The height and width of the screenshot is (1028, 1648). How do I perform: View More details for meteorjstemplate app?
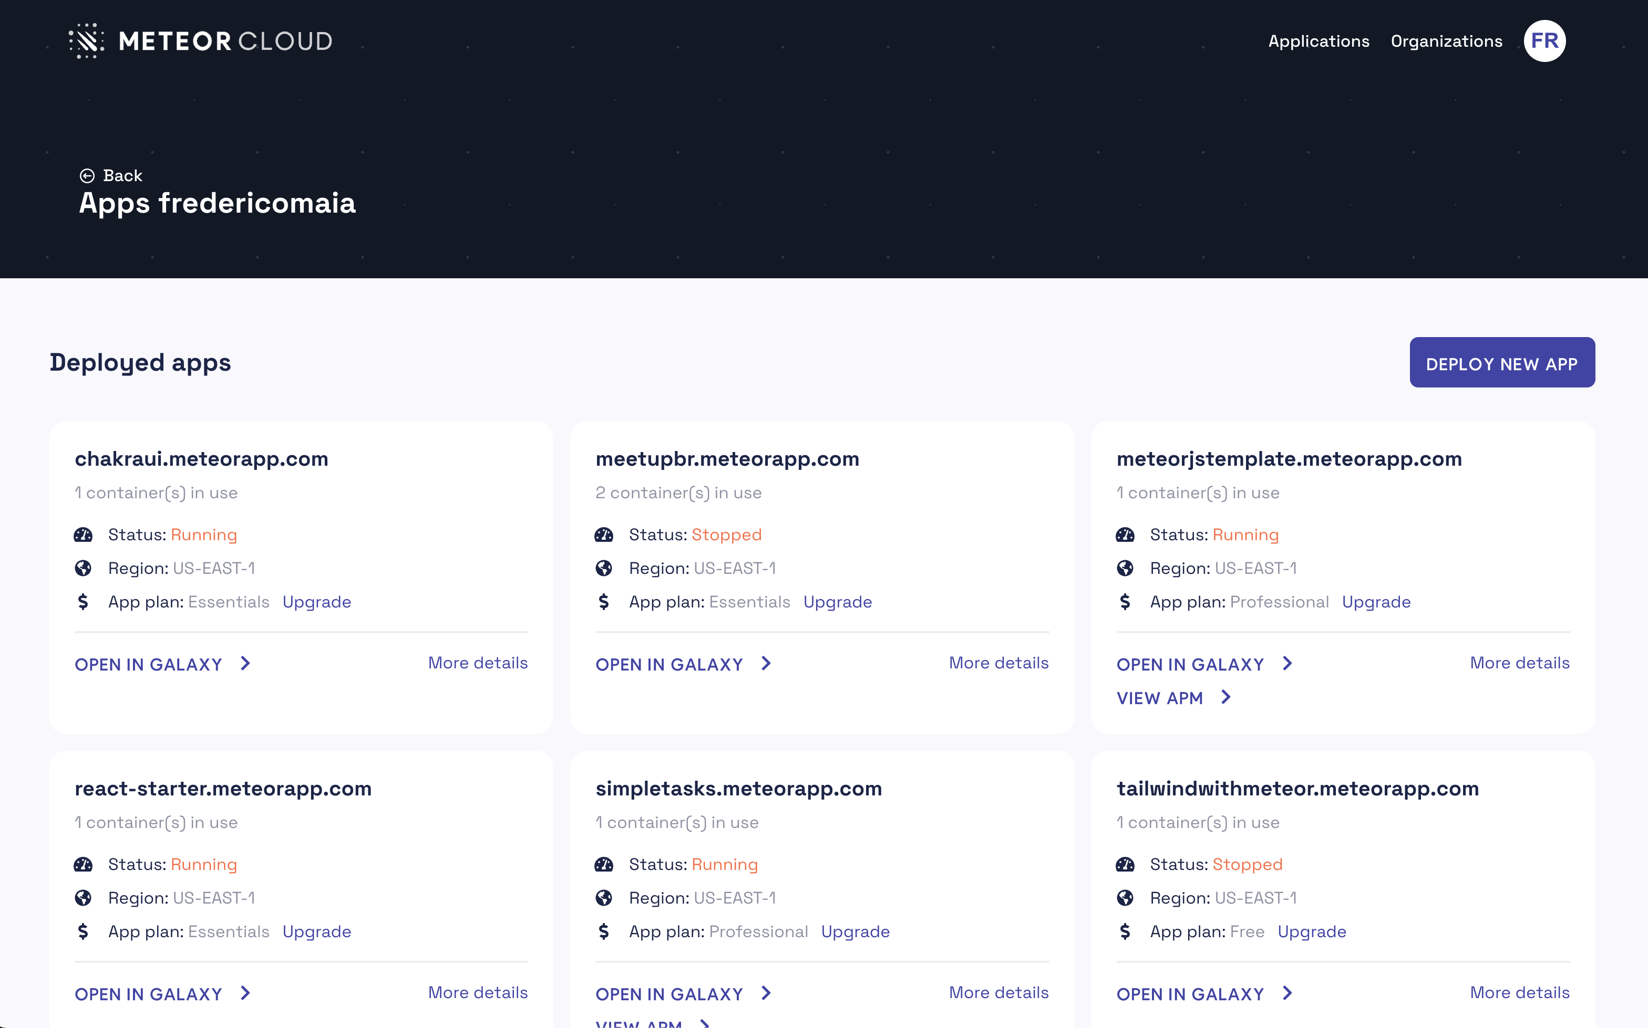1519,663
